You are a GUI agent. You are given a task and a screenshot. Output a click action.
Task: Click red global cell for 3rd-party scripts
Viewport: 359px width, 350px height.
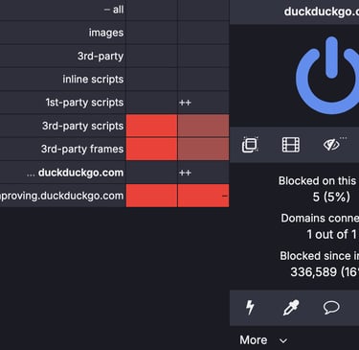click(x=151, y=126)
